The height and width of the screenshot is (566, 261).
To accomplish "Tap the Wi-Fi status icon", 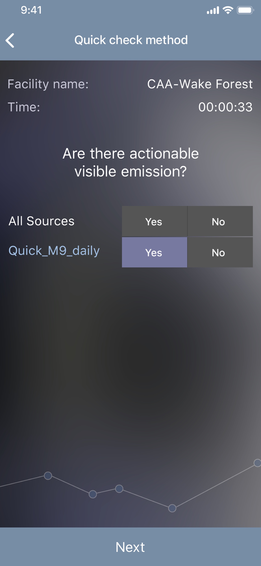I will tap(228, 10).
